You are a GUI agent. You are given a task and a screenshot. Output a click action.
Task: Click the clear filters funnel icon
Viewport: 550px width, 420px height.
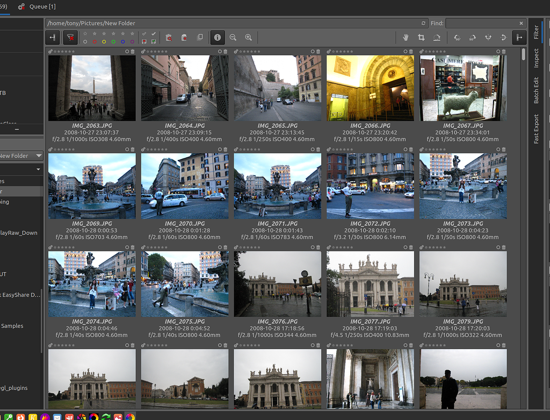[70, 38]
